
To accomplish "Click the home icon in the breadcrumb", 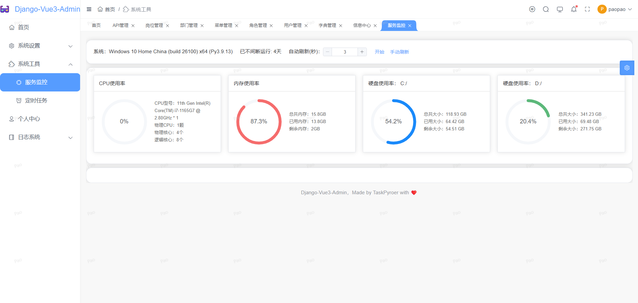I will (100, 9).
